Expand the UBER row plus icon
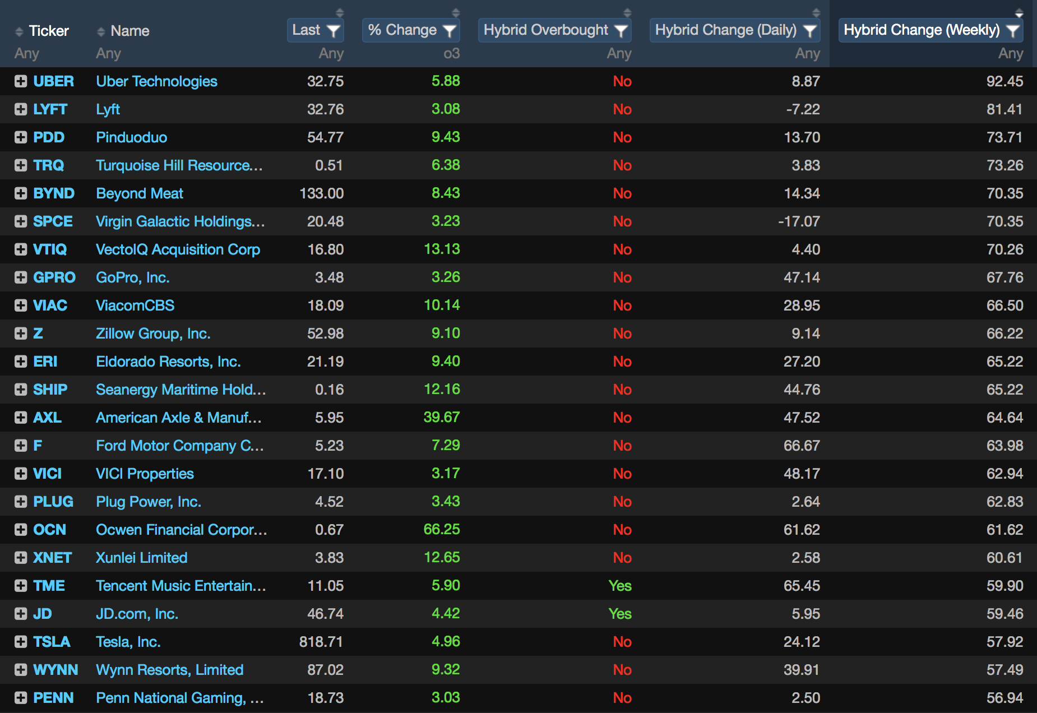This screenshot has width=1037, height=713. pyautogui.click(x=21, y=81)
